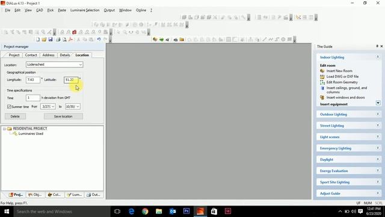Switch to the Contact tab

pyautogui.click(x=31, y=55)
